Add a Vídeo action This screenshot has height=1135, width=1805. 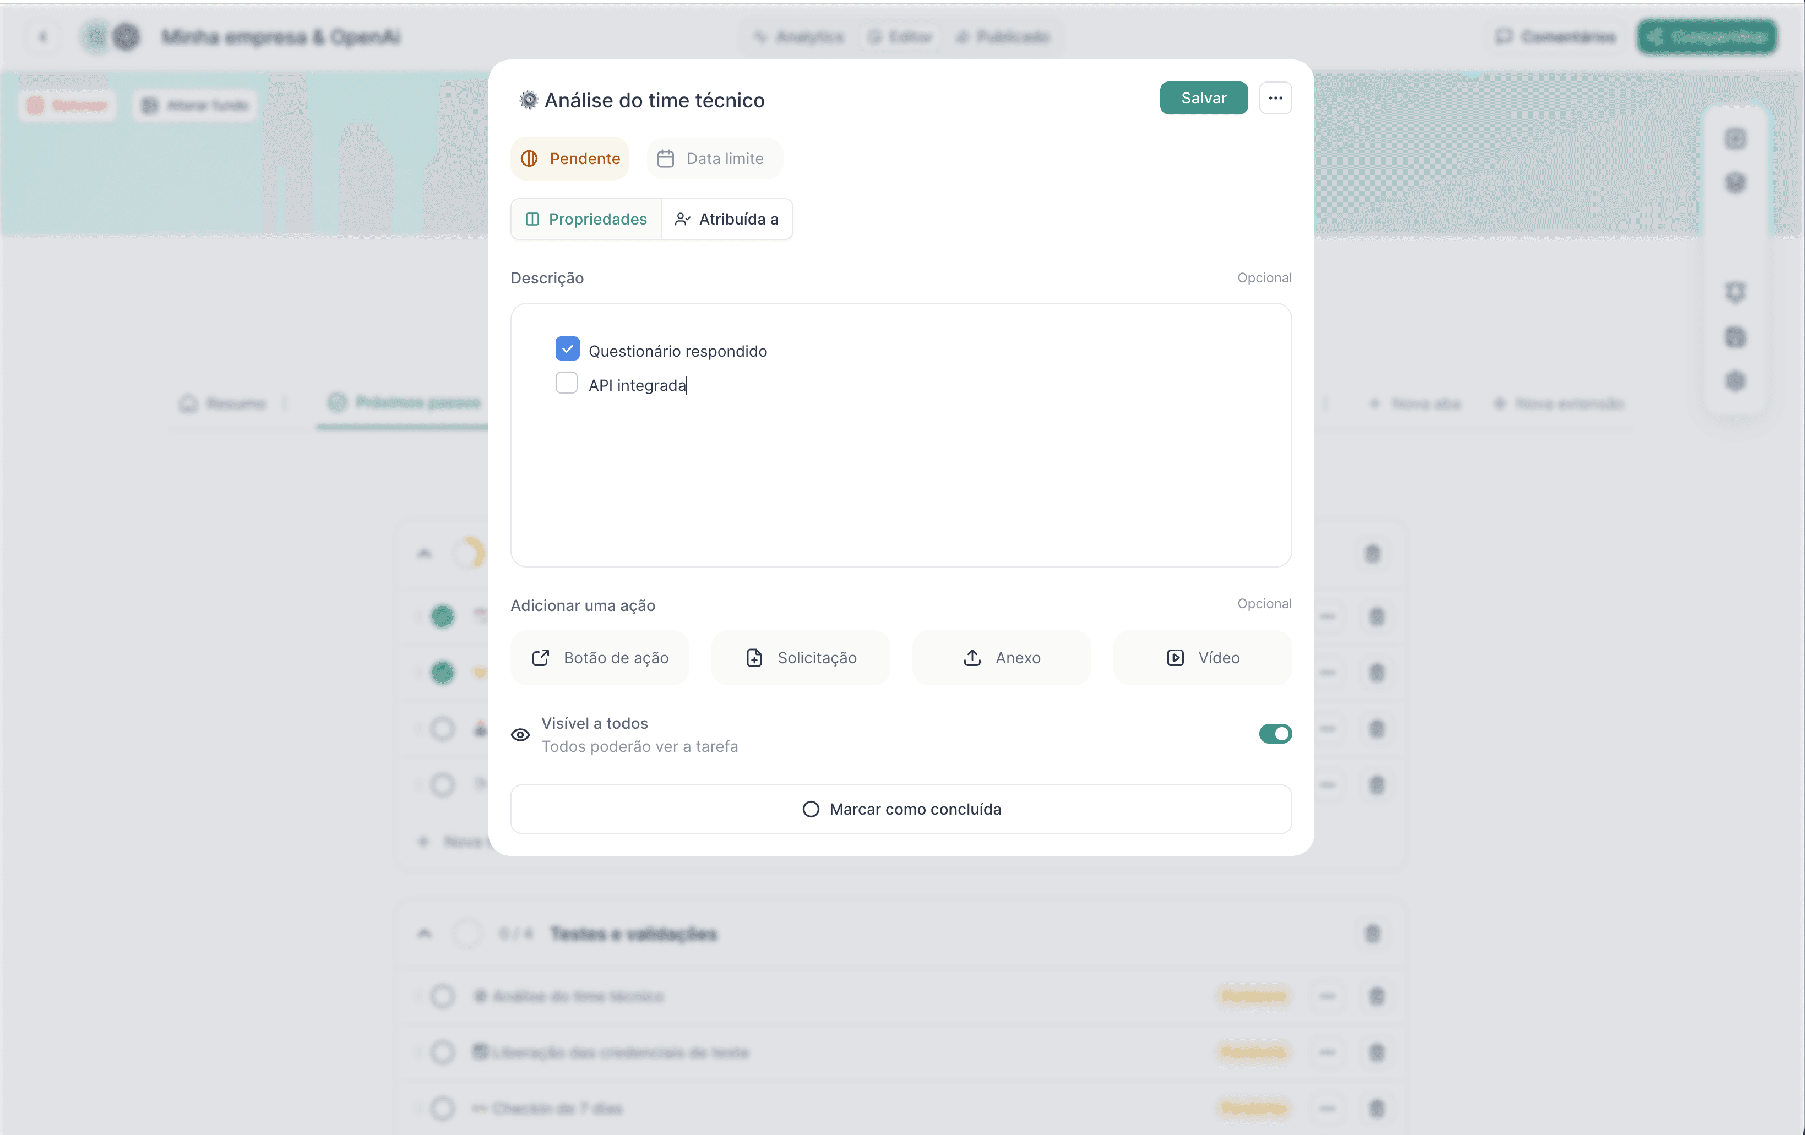1203,658
